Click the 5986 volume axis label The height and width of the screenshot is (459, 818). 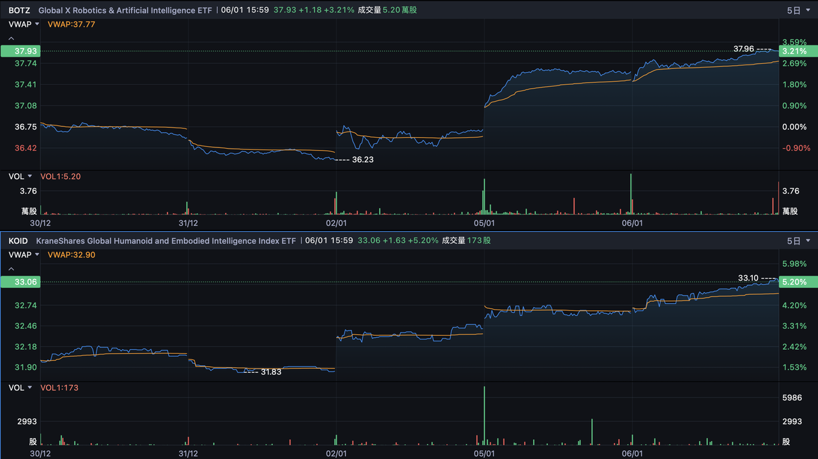[x=792, y=398]
